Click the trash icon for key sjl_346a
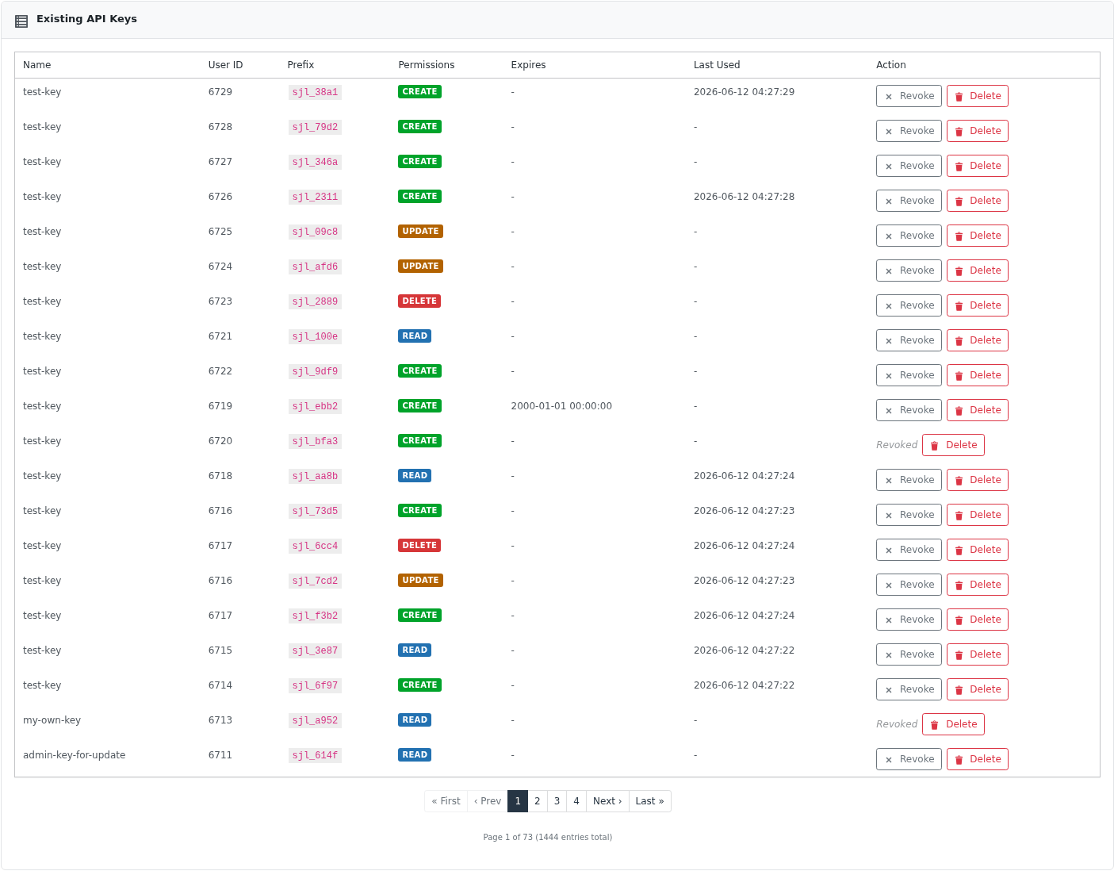This screenshot has width=1114, height=871. (x=959, y=167)
